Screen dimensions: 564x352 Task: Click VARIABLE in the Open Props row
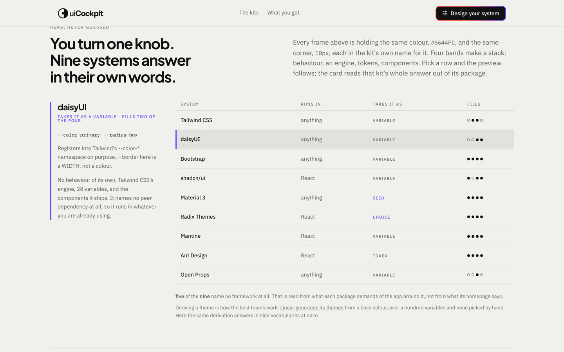384,275
